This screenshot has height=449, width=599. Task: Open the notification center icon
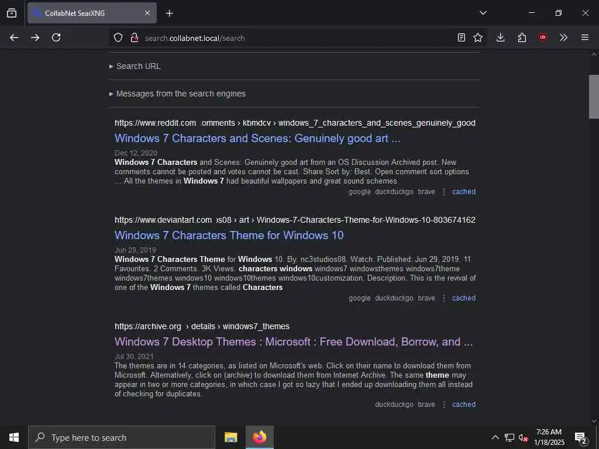point(580,437)
